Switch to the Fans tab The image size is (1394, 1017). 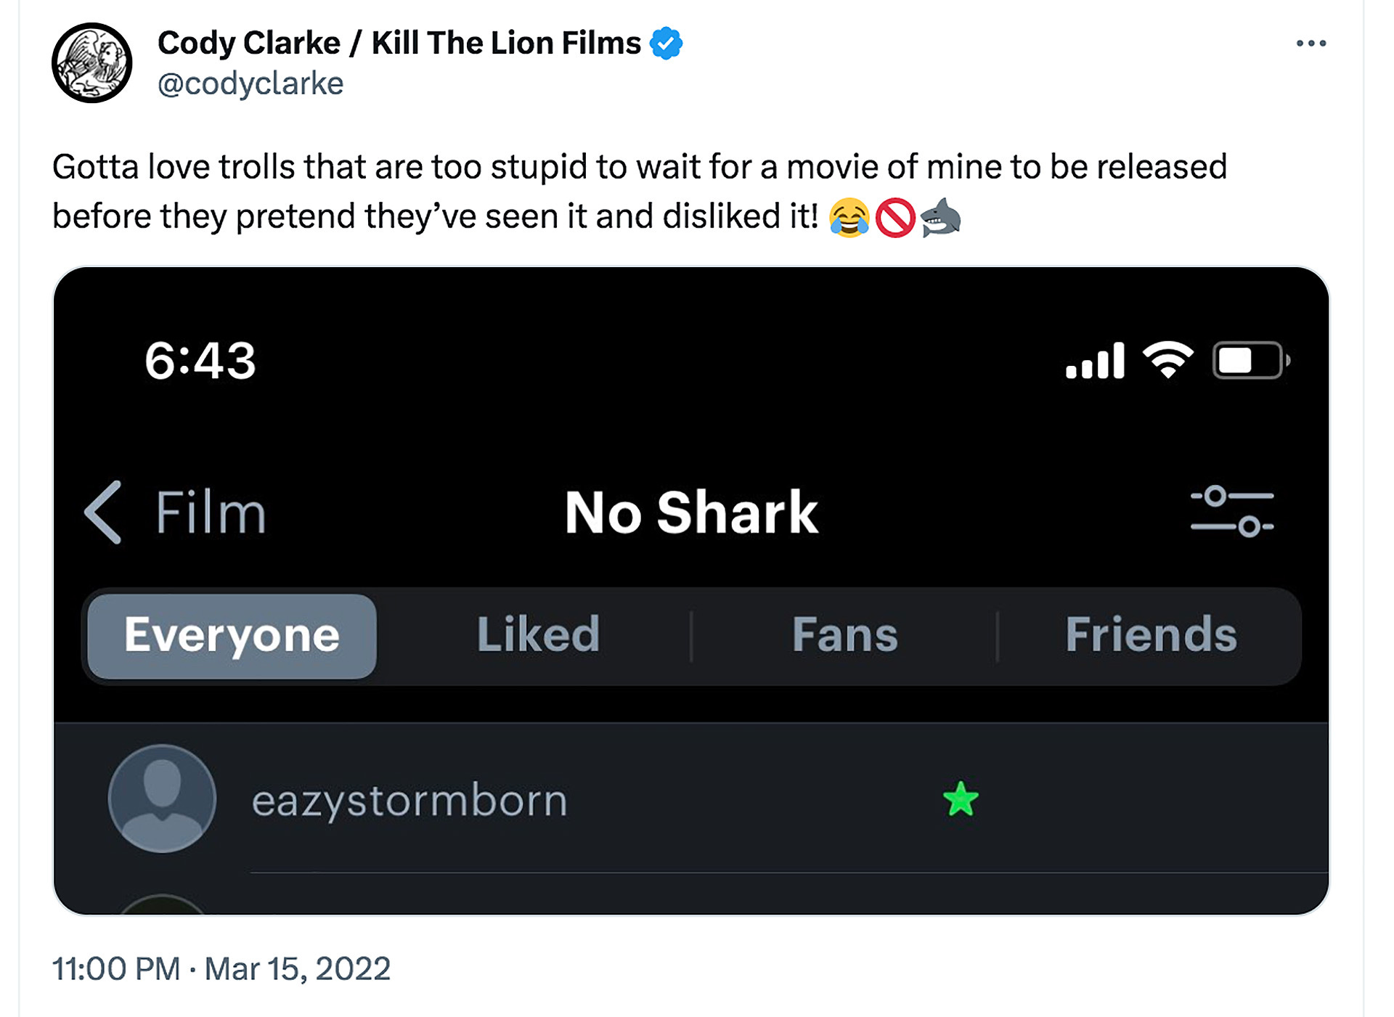tap(844, 636)
